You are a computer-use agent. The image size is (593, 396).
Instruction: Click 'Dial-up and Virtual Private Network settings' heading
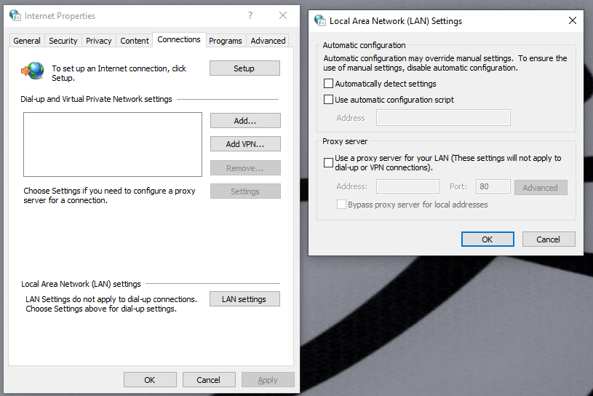(97, 99)
